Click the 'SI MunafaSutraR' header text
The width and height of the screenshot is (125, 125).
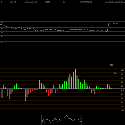(x=31, y=2)
